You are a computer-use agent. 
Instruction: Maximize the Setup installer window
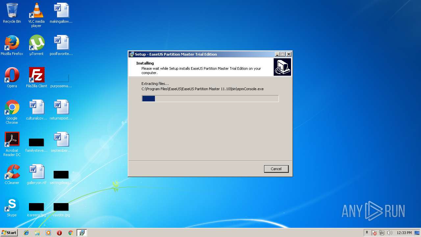(283, 54)
